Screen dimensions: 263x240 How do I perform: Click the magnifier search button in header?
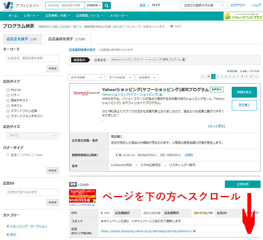[x=106, y=5]
